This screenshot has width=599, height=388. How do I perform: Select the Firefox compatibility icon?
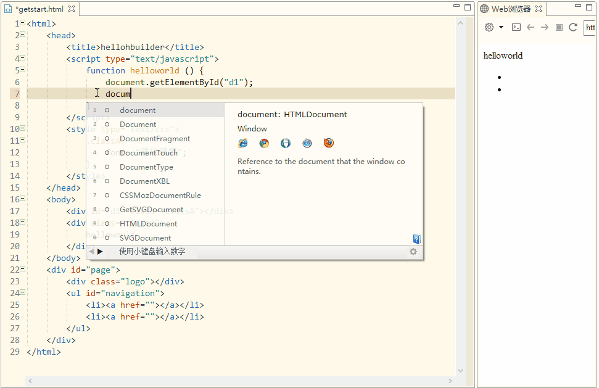coord(328,142)
